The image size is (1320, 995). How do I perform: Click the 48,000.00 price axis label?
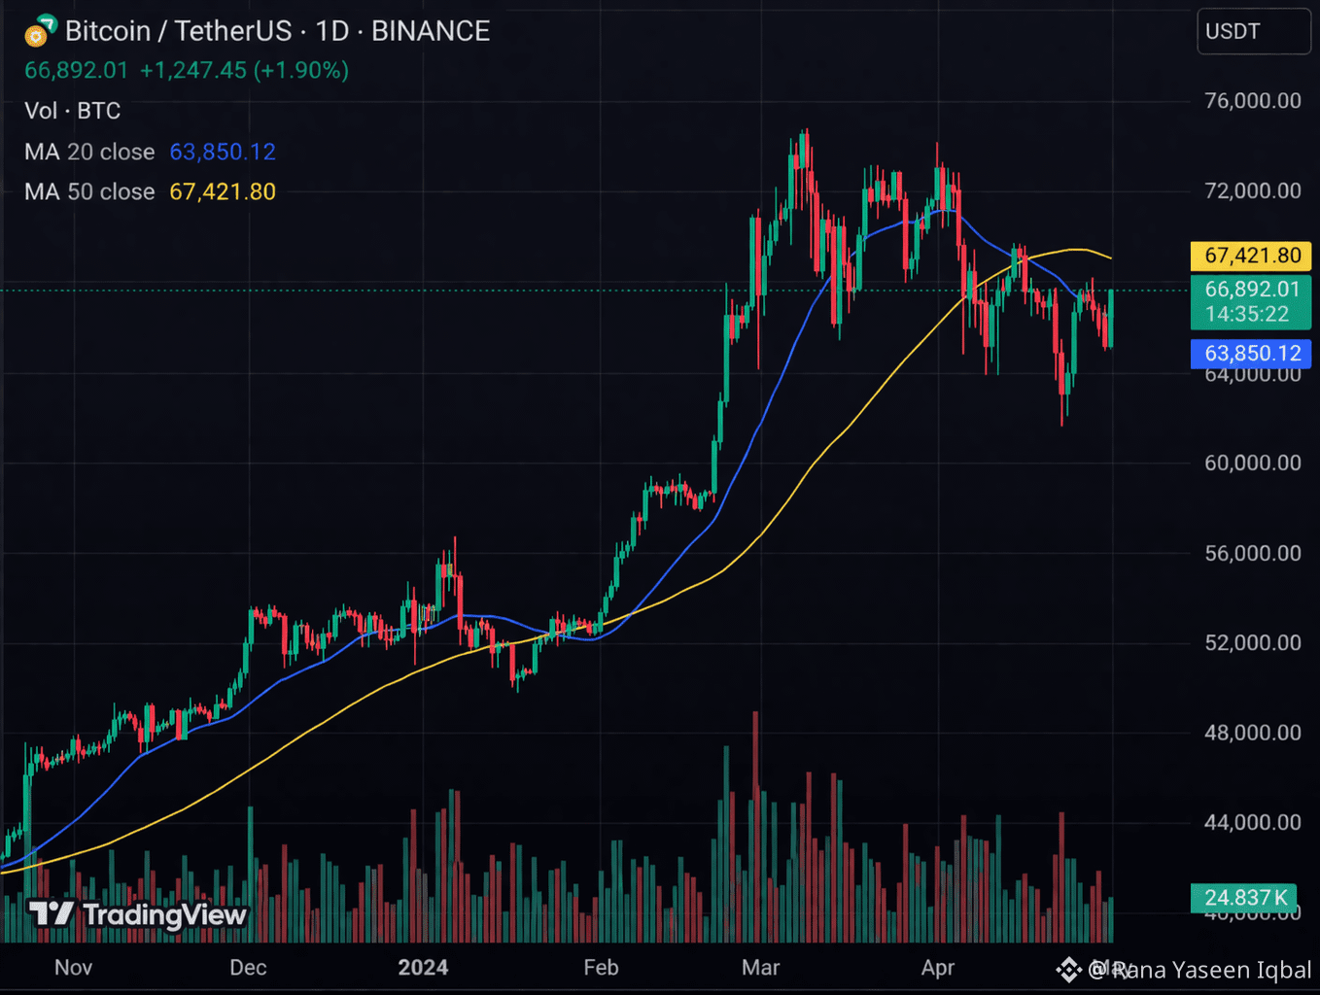tap(1253, 733)
